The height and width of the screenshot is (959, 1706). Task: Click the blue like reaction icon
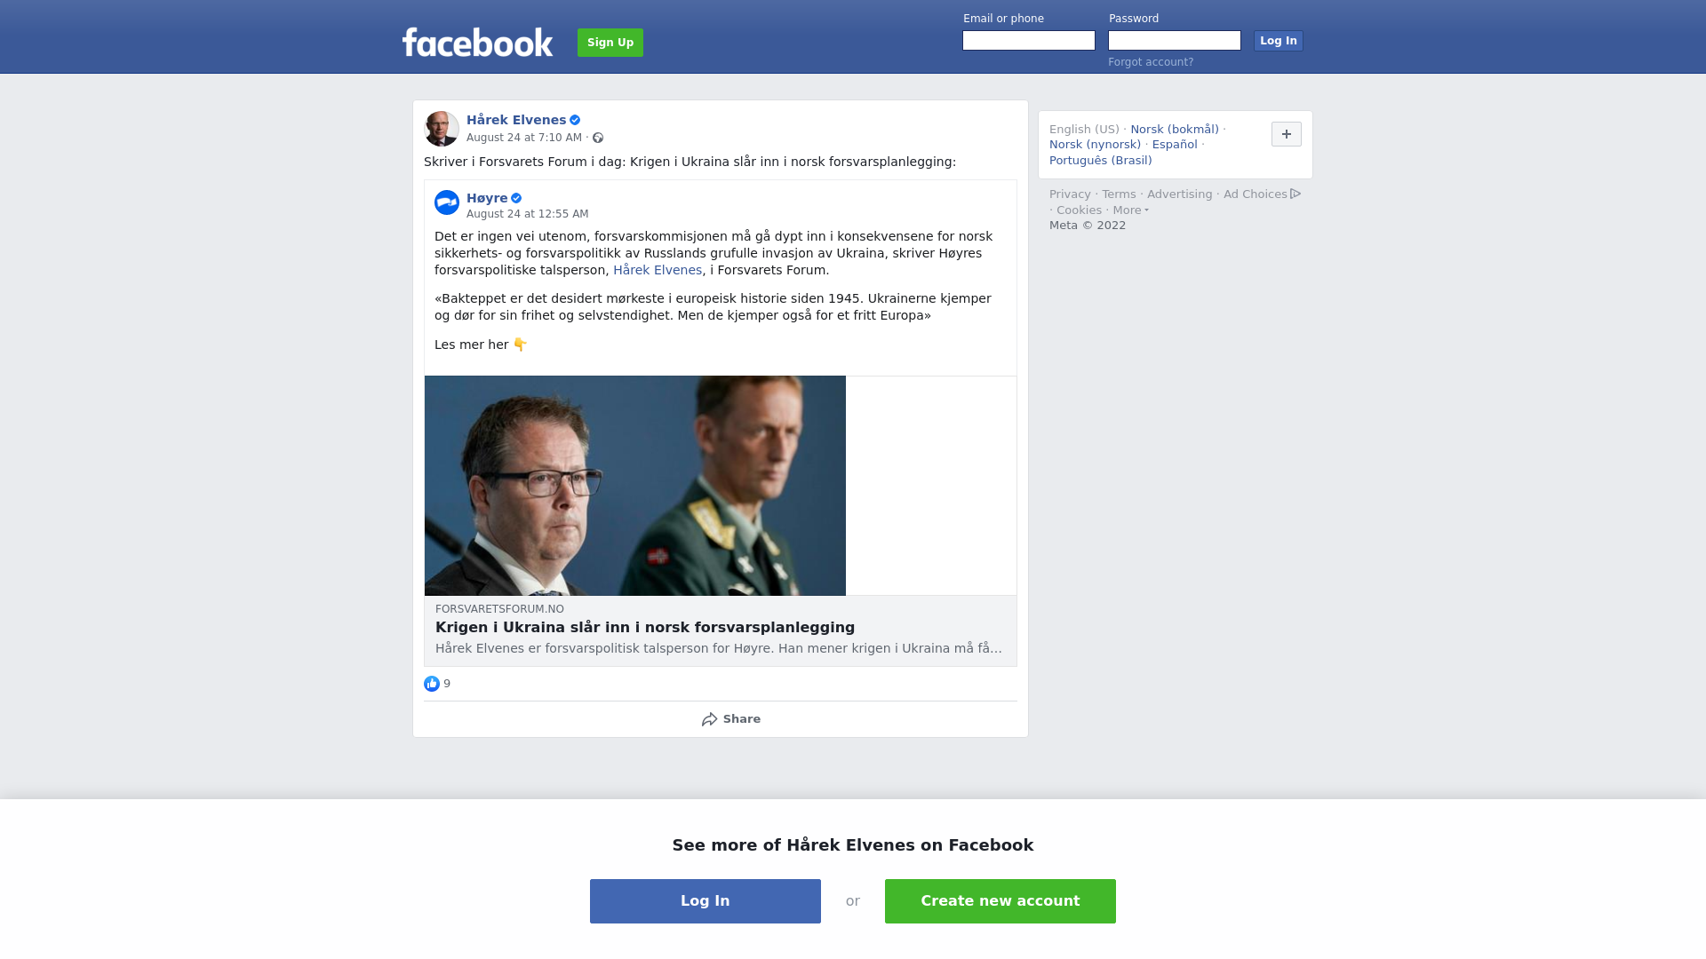pos(432,684)
